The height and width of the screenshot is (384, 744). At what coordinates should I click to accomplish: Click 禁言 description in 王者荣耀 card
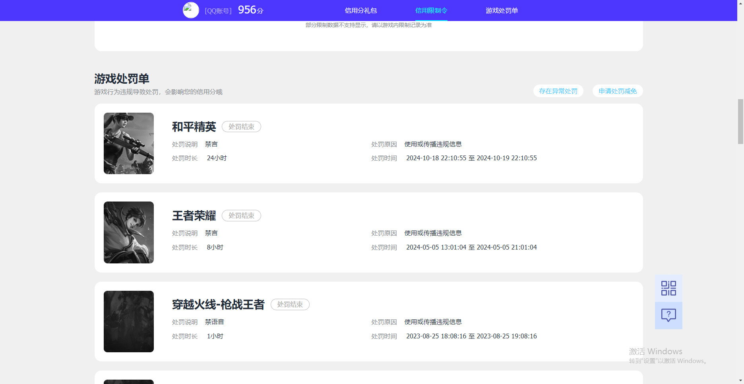(x=211, y=233)
